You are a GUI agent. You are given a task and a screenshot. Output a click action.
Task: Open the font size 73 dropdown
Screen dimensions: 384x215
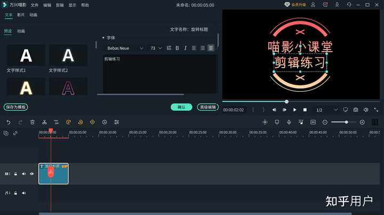click(x=156, y=48)
